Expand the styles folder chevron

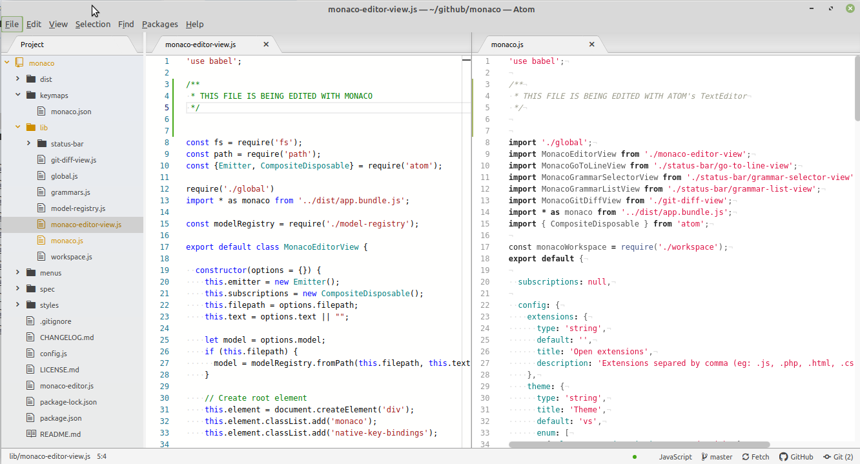coord(18,305)
